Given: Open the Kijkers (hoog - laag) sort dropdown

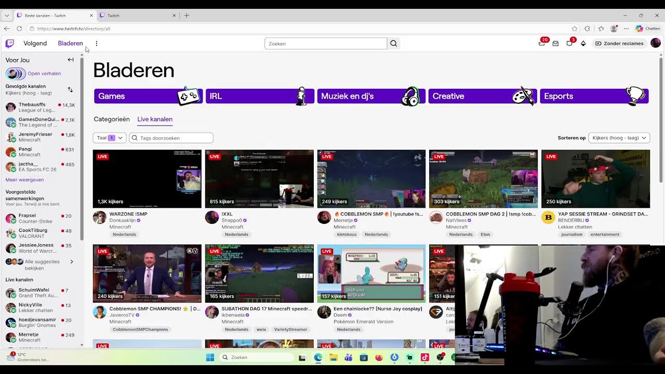Looking at the screenshot, I should [x=619, y=138].
